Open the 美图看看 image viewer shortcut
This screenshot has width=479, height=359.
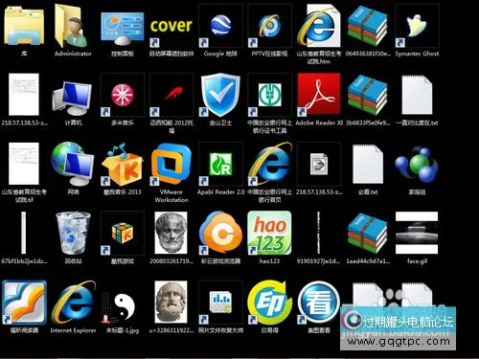[x=319, y=302]
